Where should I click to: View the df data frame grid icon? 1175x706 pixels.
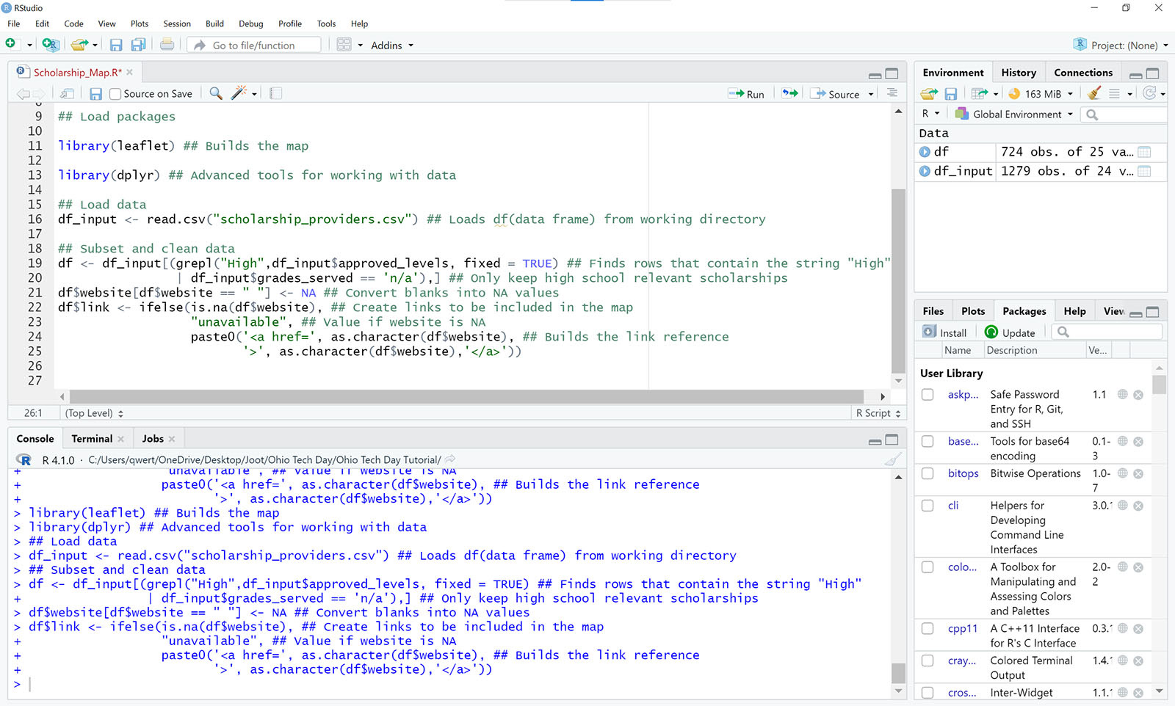[x=1144, y=152]
